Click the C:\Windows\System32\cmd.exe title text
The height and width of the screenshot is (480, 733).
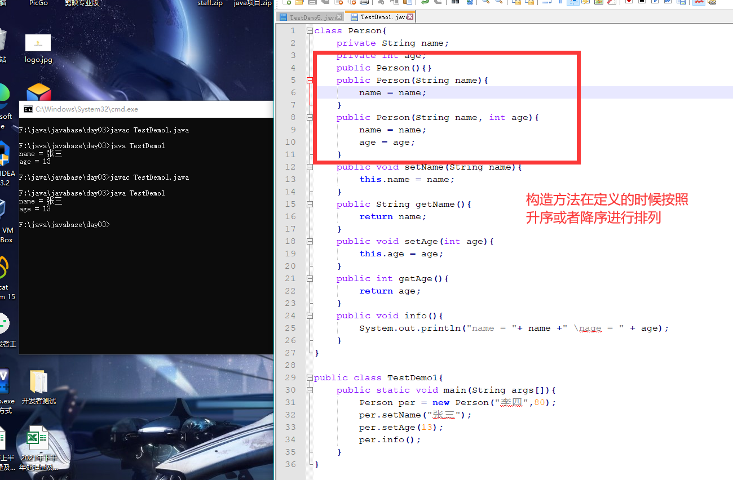pyautogui.click(x=87, y=109)
